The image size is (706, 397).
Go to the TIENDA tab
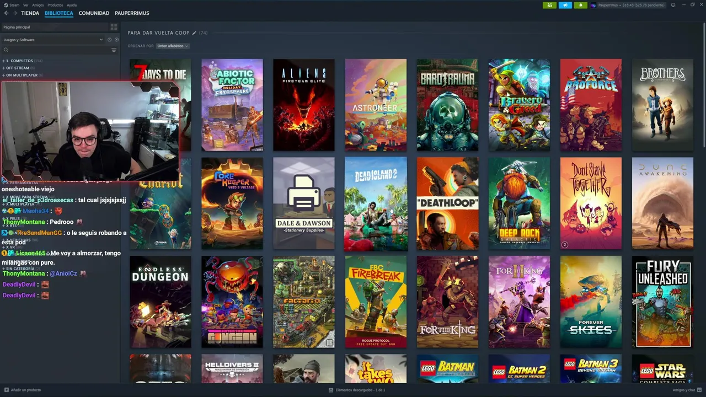click(x=30, y=13)
